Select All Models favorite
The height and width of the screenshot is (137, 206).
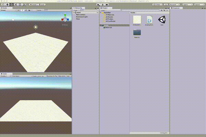pos(109,17)
